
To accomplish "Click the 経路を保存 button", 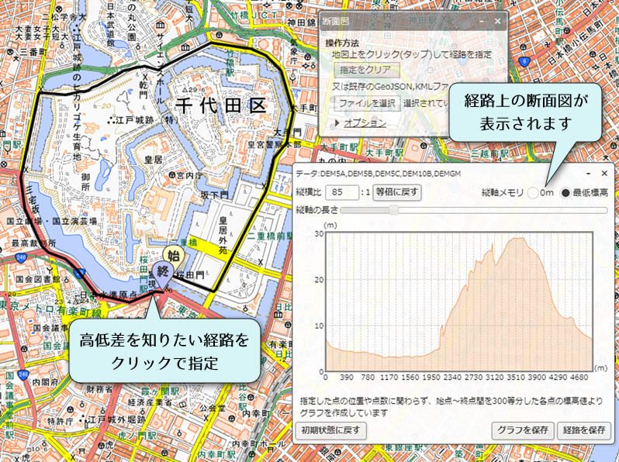I will tap(584, 430).
